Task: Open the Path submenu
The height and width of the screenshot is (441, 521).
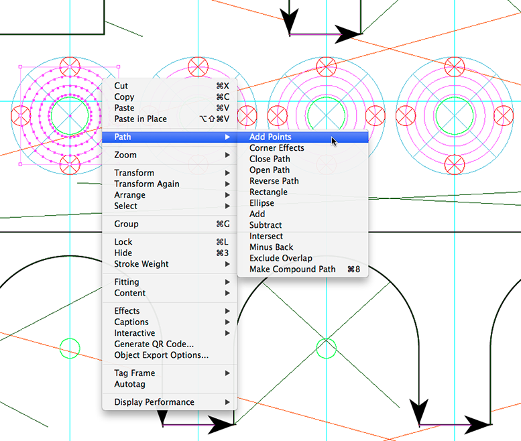Action: click(170, 137)
